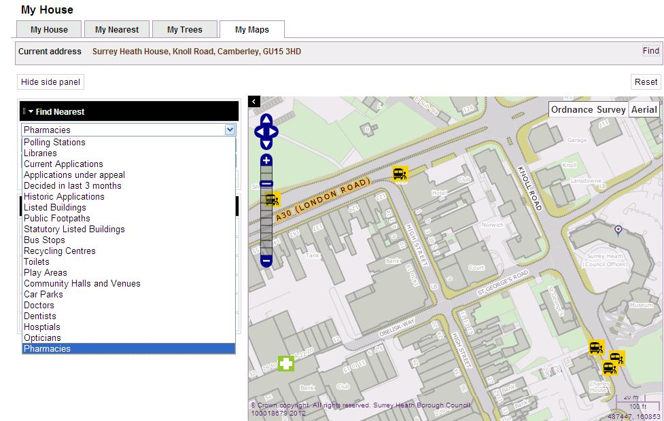Click the green cross pharmacy marker
Screen dimensions: 664x421
click(x=286, y=363)
